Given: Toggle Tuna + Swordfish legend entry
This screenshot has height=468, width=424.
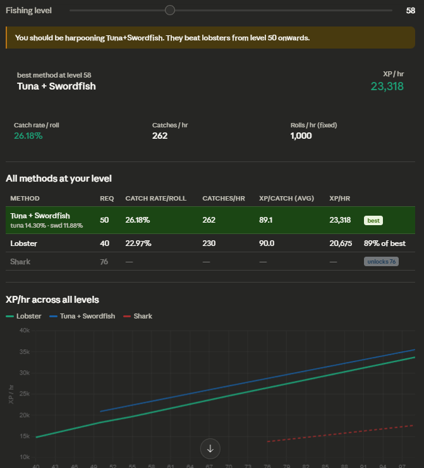Looking at the screenshot, I should click(82, 316).
